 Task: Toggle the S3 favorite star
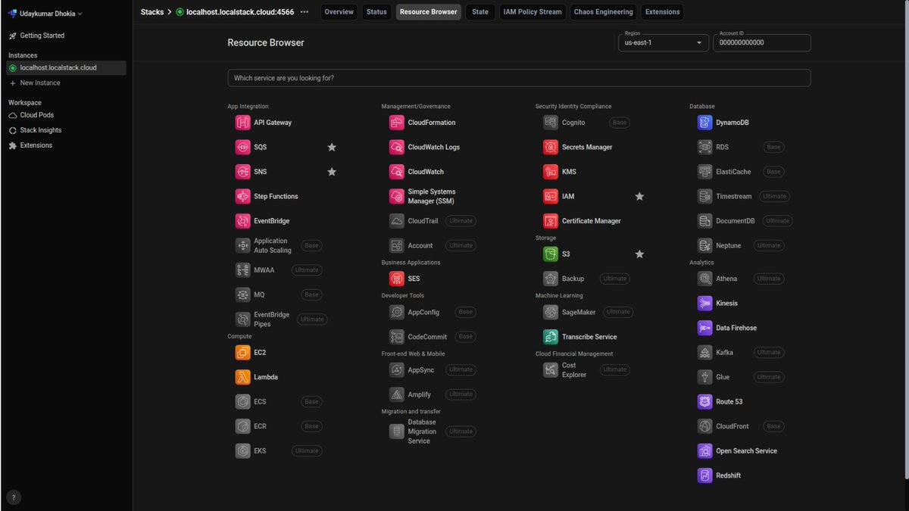tap(639, 254)
